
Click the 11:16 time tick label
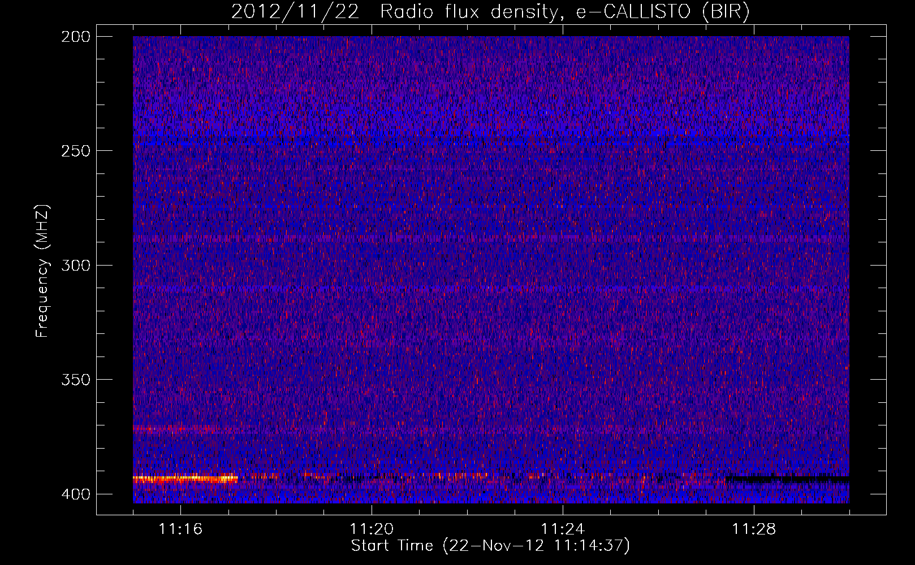(x=180, y=529)
